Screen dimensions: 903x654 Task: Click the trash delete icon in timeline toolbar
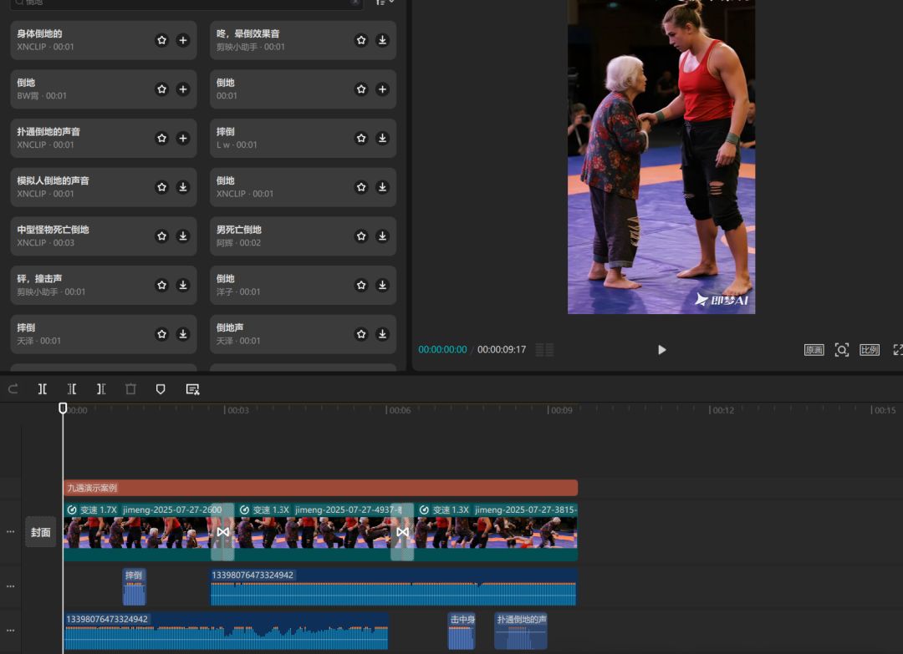(130, 389)
